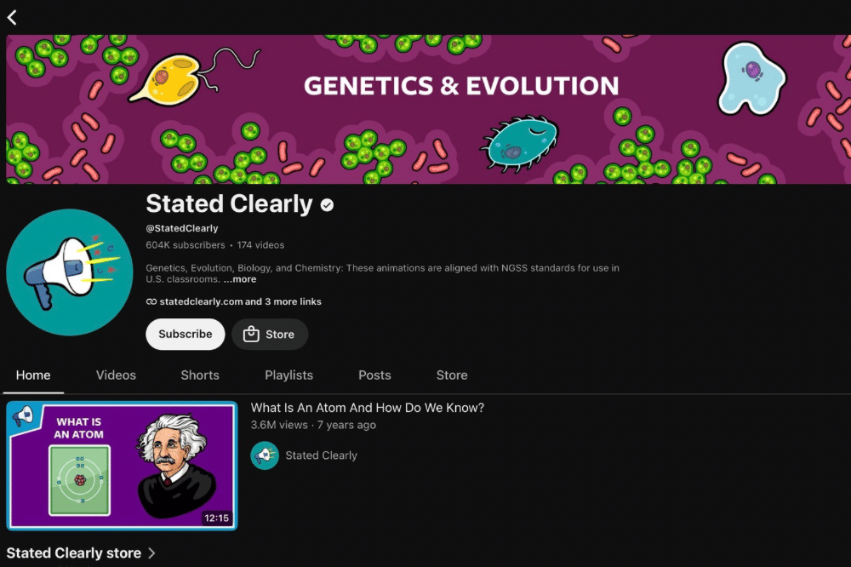Click the verified checkmark badge beside channel name
Image resolution: width=851 pixels, height=567 pixels.
[327, 204]
